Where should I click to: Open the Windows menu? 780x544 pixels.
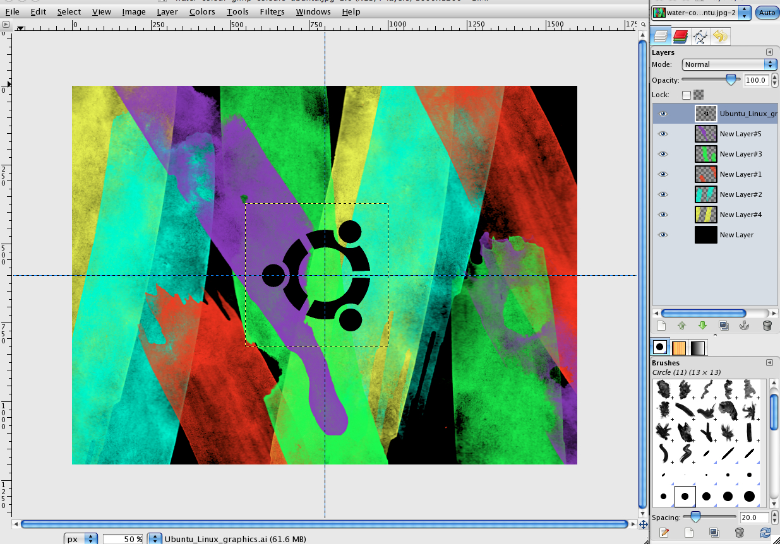click(313, 11)
